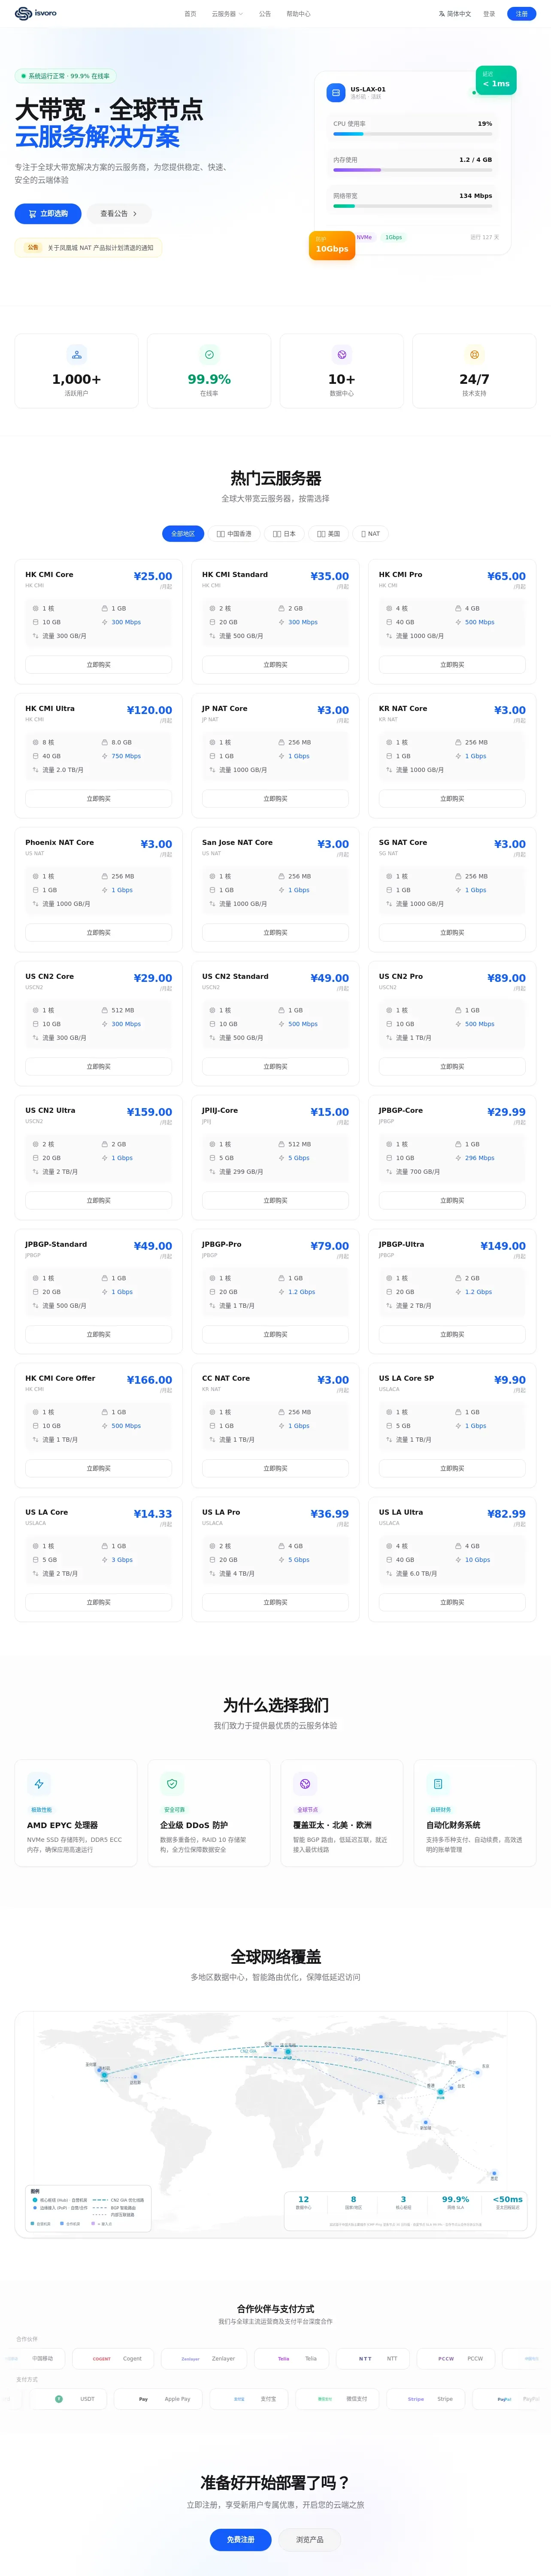The image size is (551, 2576).
Task: Click the lightning icon on AMD EPYC card
Action: coord(39,1783)
